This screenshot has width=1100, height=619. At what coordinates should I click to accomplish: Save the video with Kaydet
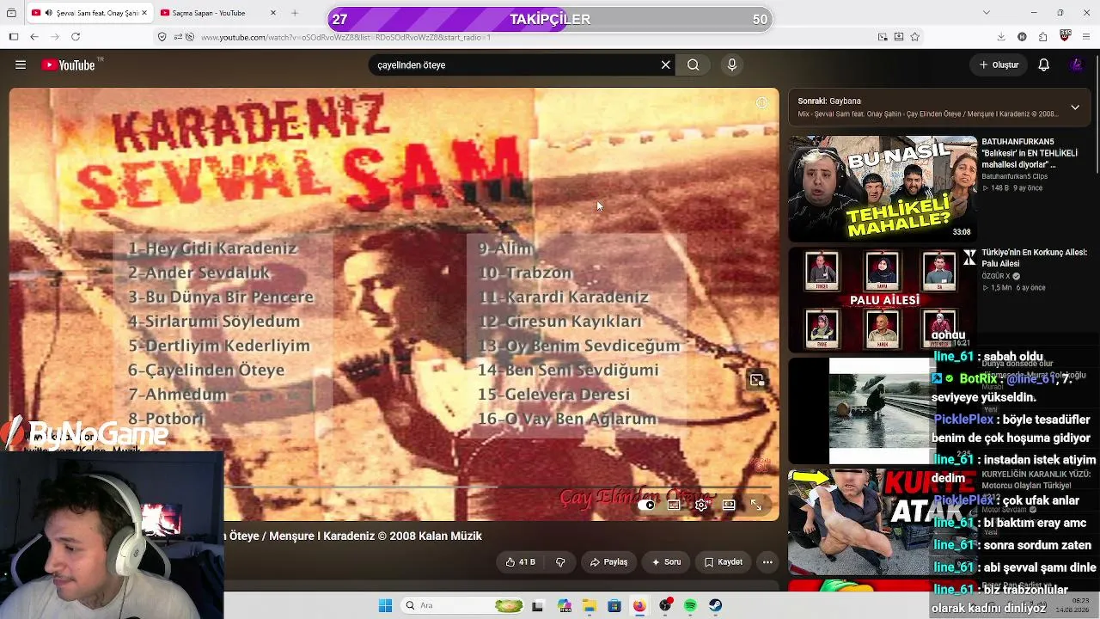(723, 562)
